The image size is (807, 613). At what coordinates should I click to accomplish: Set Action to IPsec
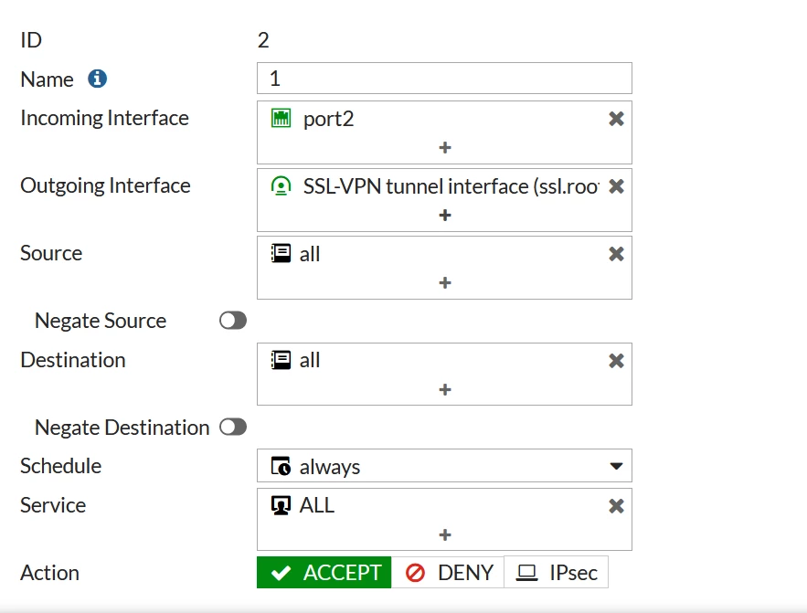[557, 573]
